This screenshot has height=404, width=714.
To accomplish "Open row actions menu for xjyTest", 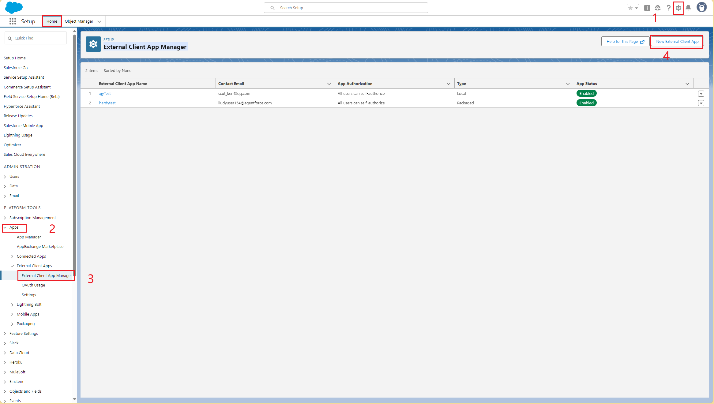I will click(701, 94).
